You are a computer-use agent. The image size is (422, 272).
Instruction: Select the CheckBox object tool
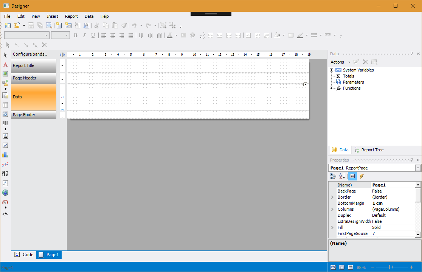(x=5, y=145)
